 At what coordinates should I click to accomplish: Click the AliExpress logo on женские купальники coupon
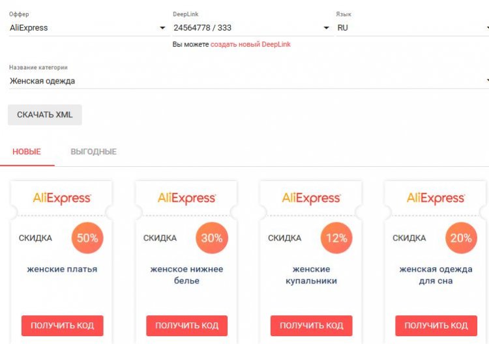311,198
